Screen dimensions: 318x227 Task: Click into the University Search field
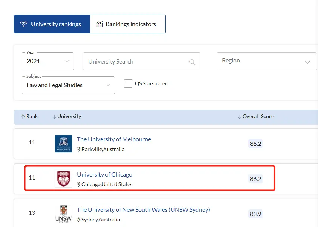pos(142,61)
